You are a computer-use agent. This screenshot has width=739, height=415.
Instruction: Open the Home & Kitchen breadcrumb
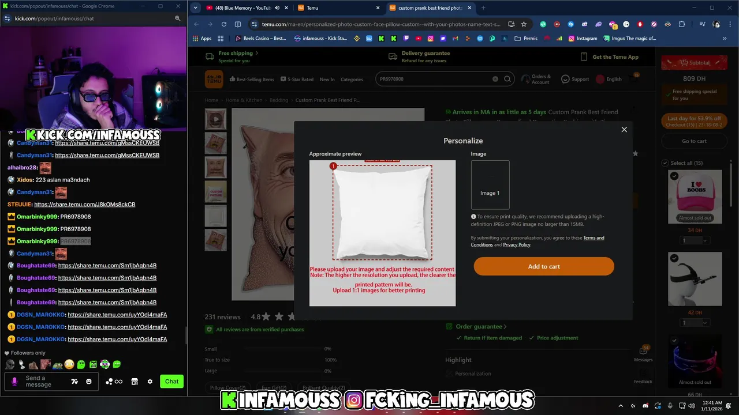coord(244,100)
